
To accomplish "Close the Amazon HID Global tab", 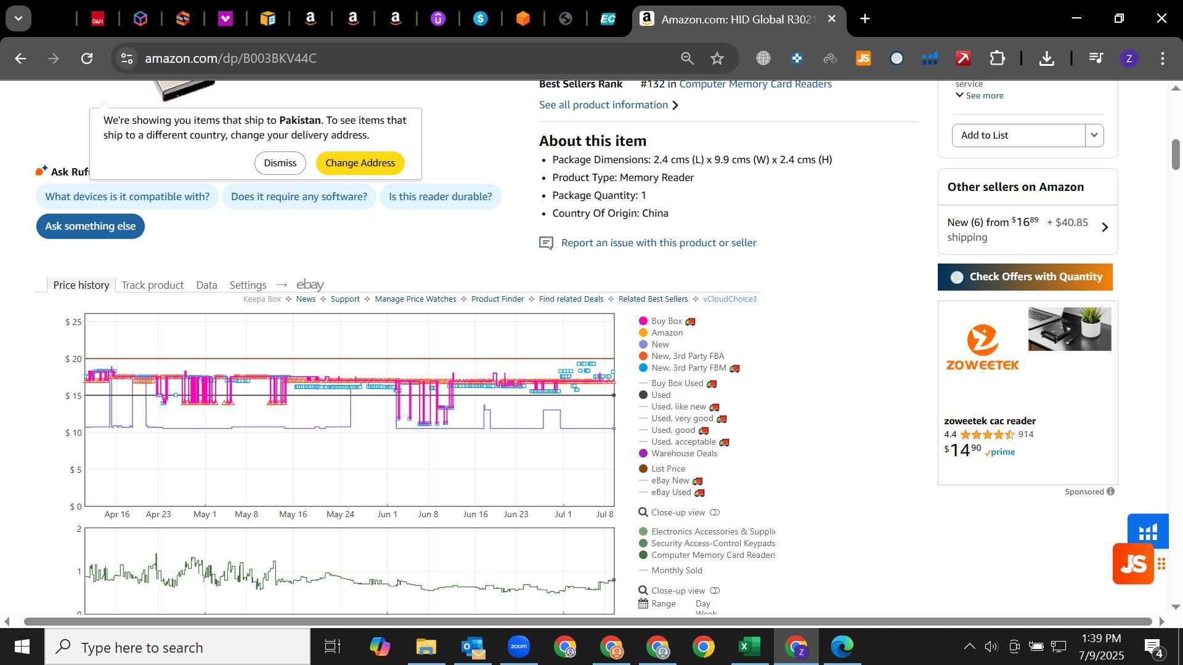I will coord(832,19).
